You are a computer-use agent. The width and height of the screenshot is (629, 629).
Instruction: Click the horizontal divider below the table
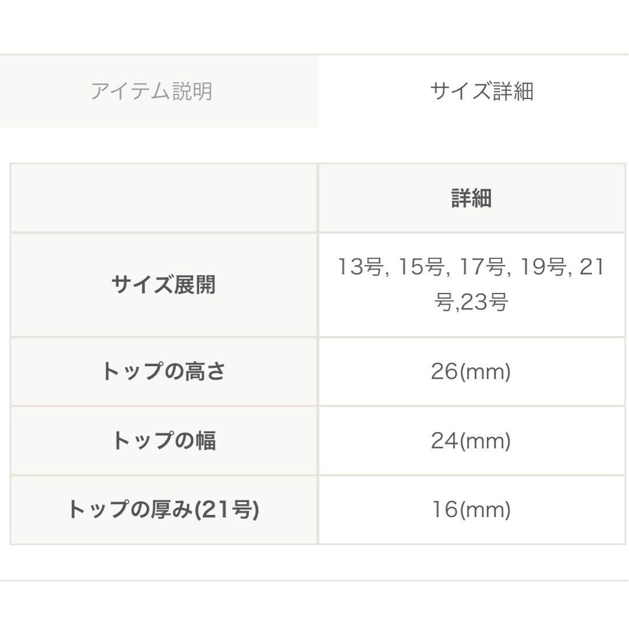click(x=314, y=580)
